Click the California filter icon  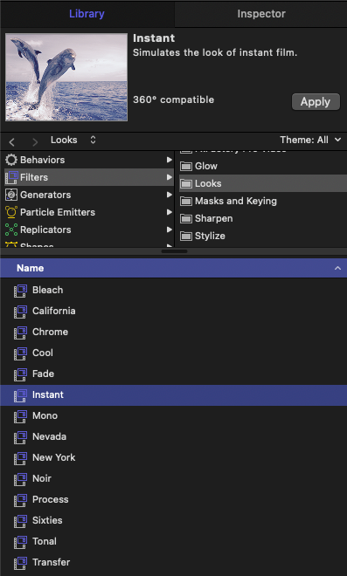20,312
